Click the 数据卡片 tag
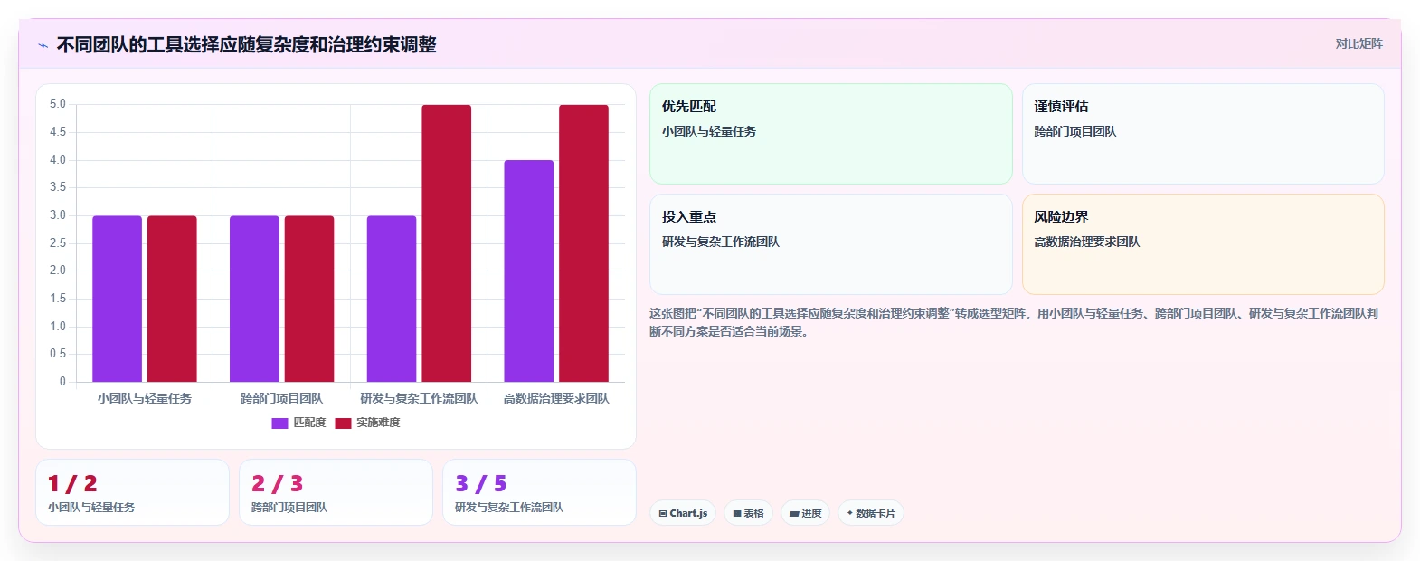 tap(871, 513)
